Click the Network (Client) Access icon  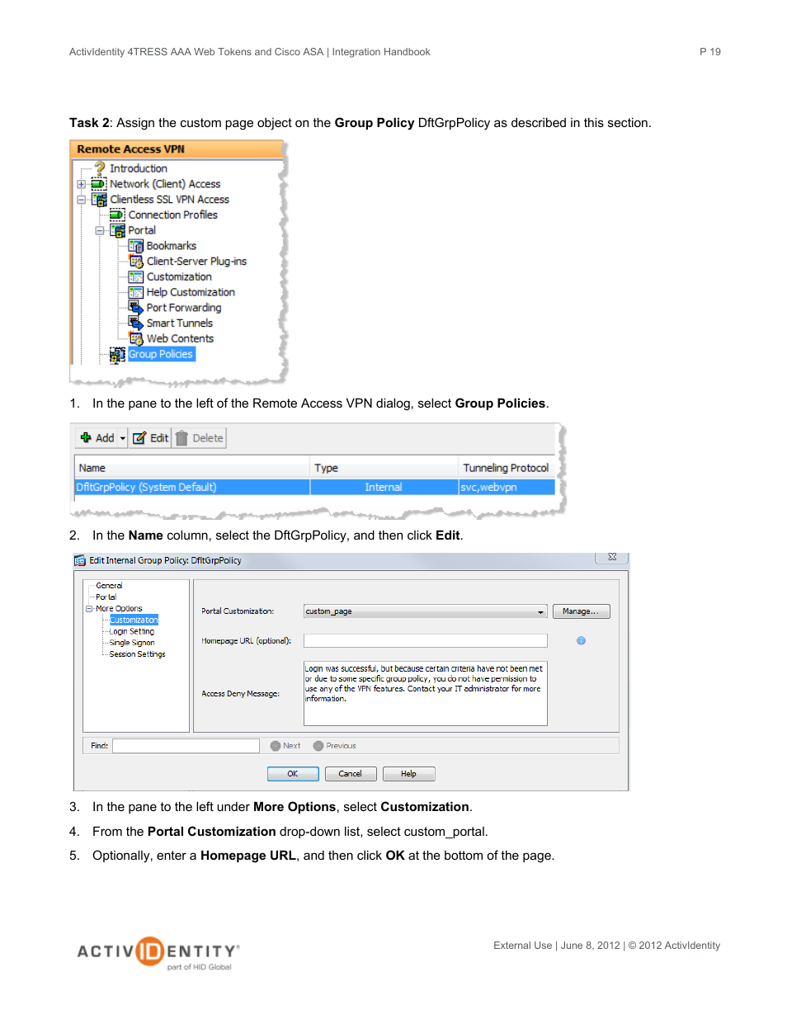[99, 184]
